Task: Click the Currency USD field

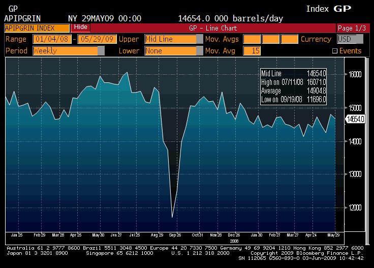Action: 350,39
